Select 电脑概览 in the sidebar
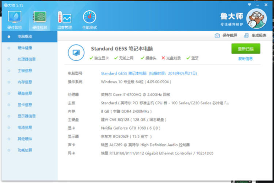Image resolution: width=274 pixels, height=183 pixels. (x=30, y=36)
